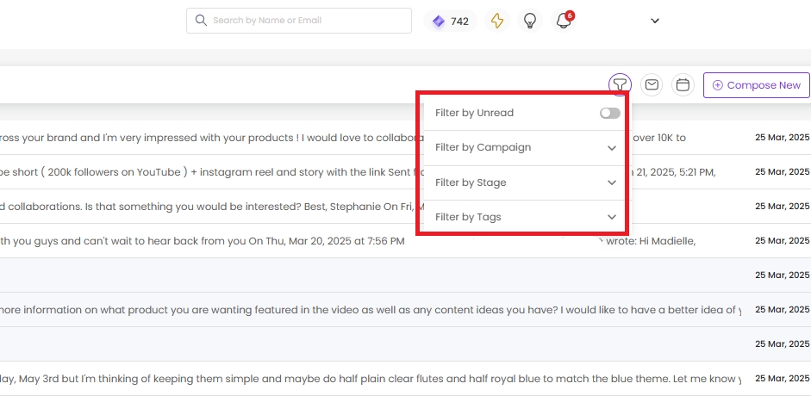This screenshot has width=811, height=396.
Task: Toggle the Filter by Unread switch
Action: pos(610,113)
